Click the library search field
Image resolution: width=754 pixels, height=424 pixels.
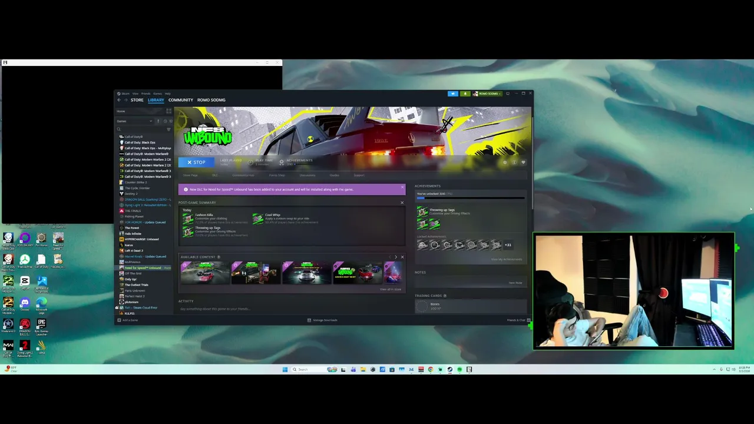[x=141, y=129]
